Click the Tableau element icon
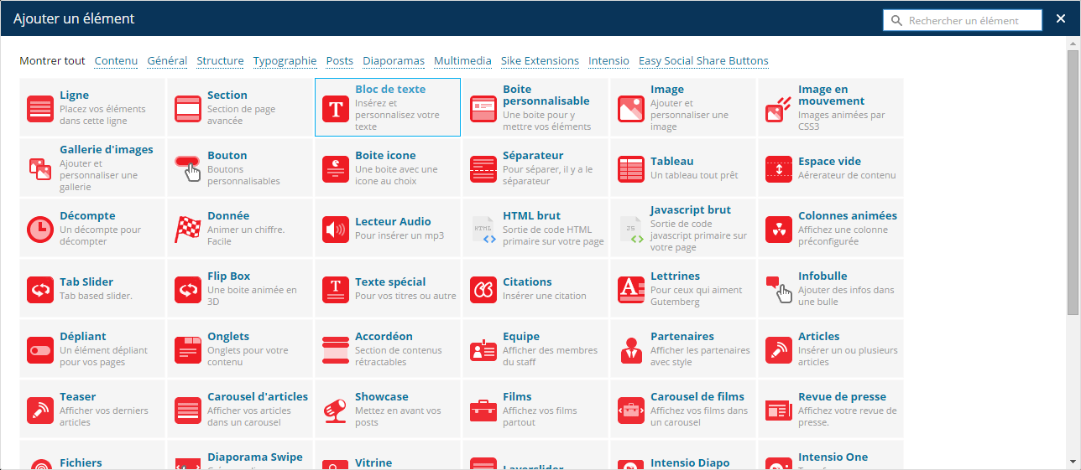 (631, 169)
